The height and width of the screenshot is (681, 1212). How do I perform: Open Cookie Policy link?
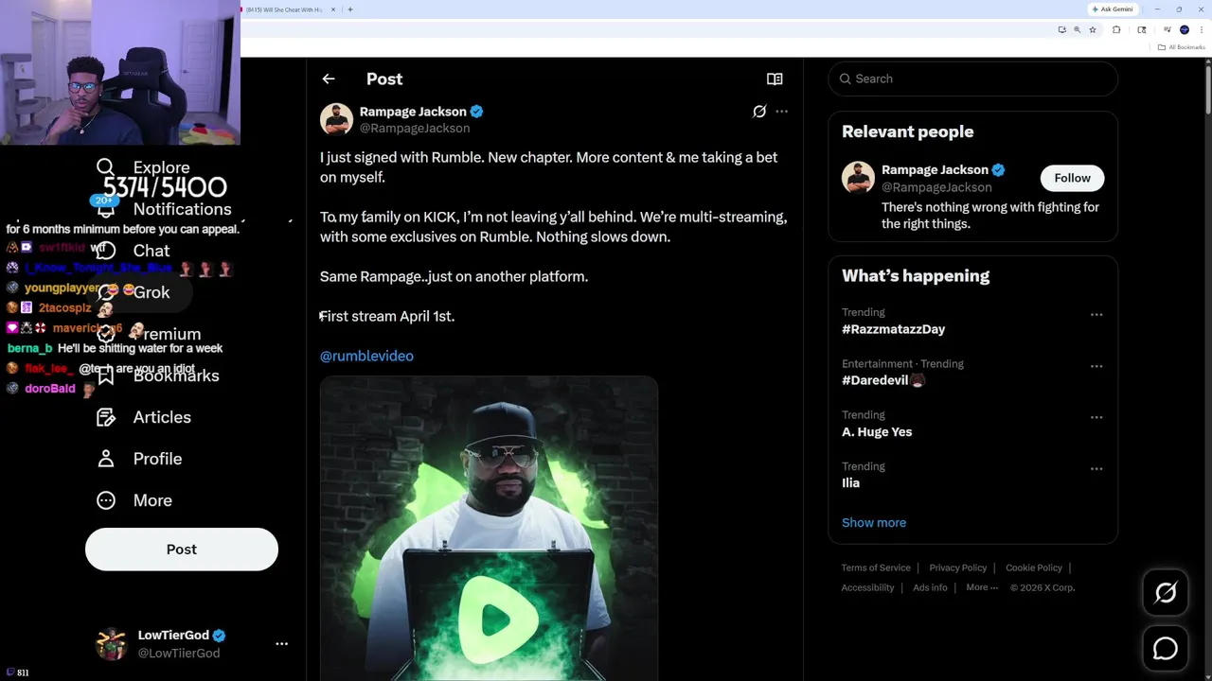(x=1034, y=567)
